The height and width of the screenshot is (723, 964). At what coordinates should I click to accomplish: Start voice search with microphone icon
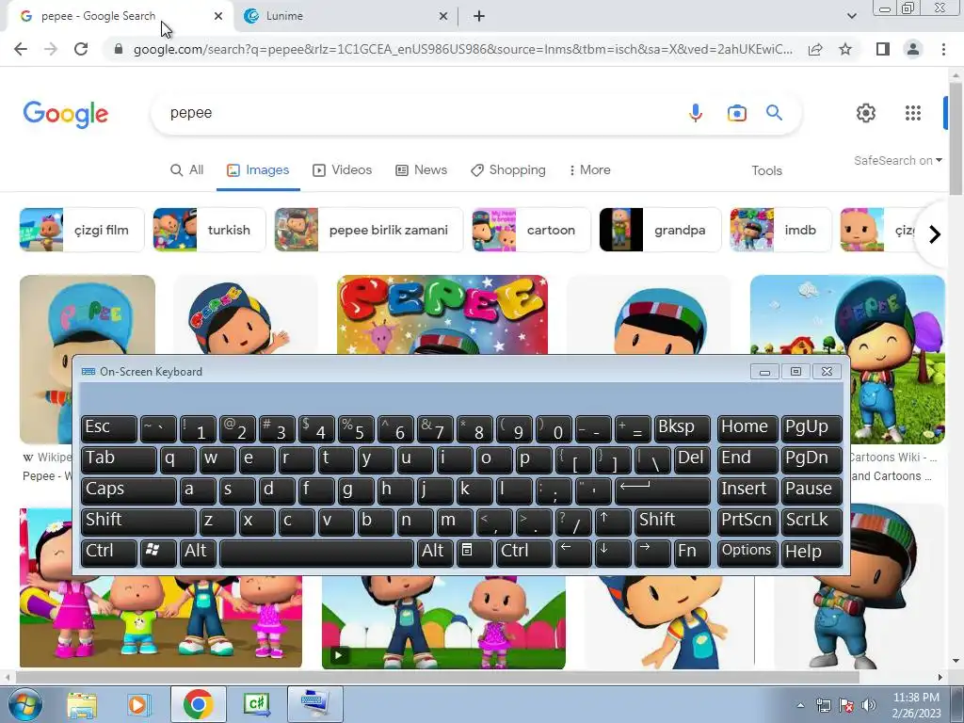[x=696, y=113]
